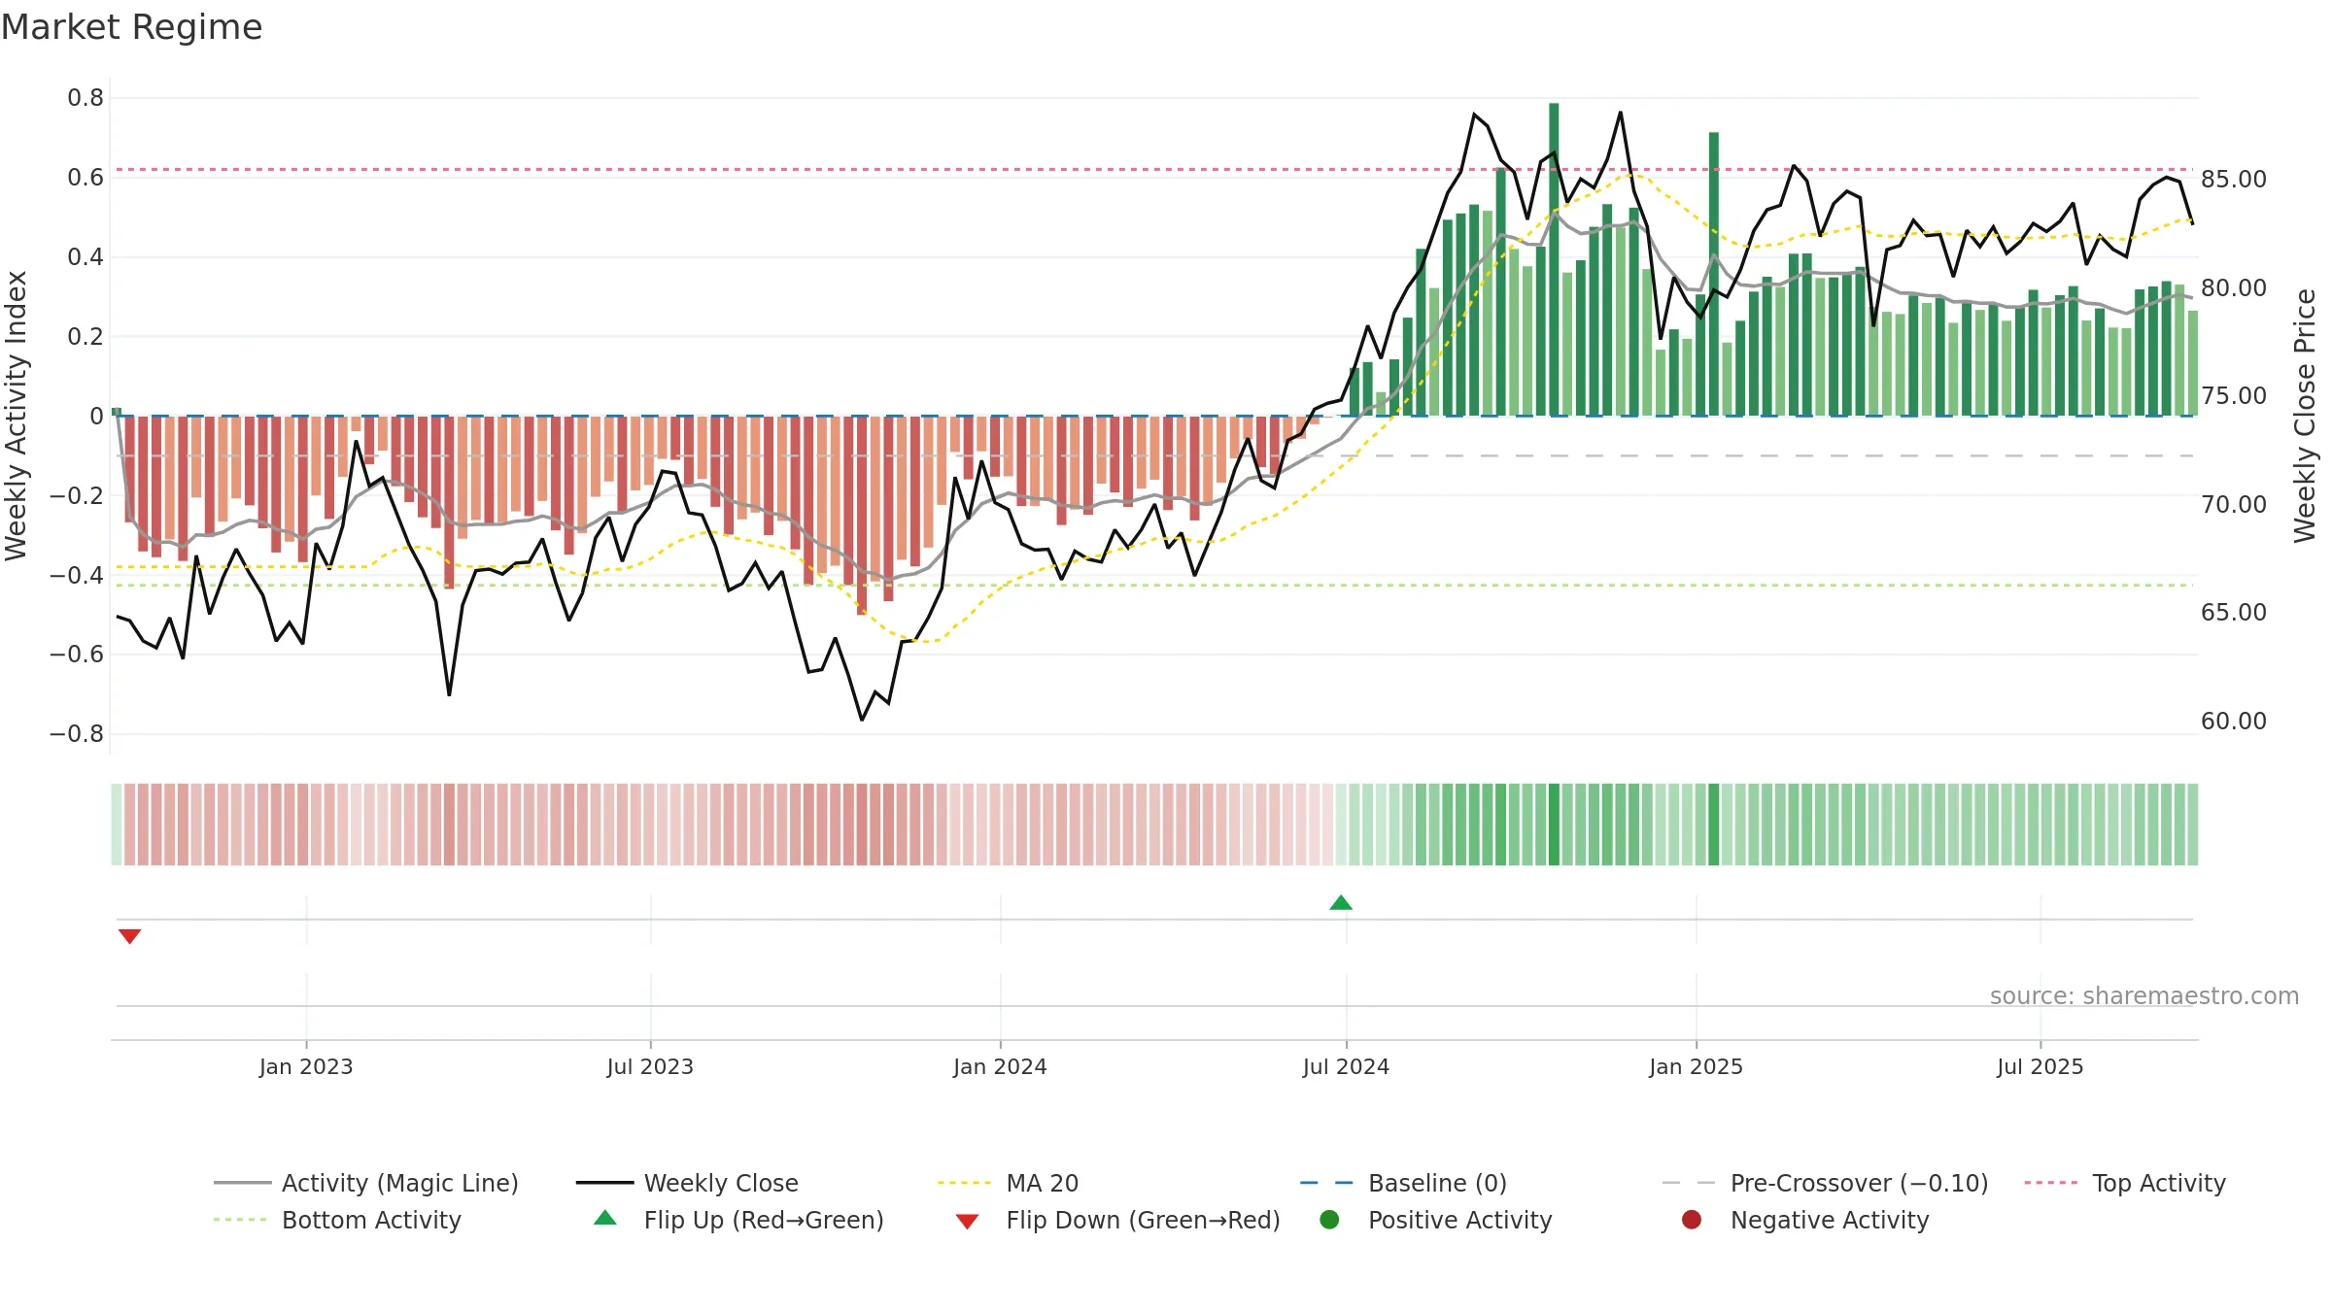
Task: Click the Jul 2023 axis label
Action: click(650, 1066)
